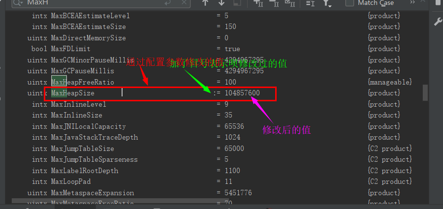This screenshot has height=209, width=443.
Task: Unselect occurrence icon in search bar
Action: click(x=274, y=3)
